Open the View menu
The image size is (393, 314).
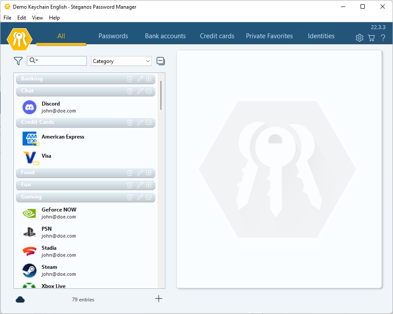point(37,17)
